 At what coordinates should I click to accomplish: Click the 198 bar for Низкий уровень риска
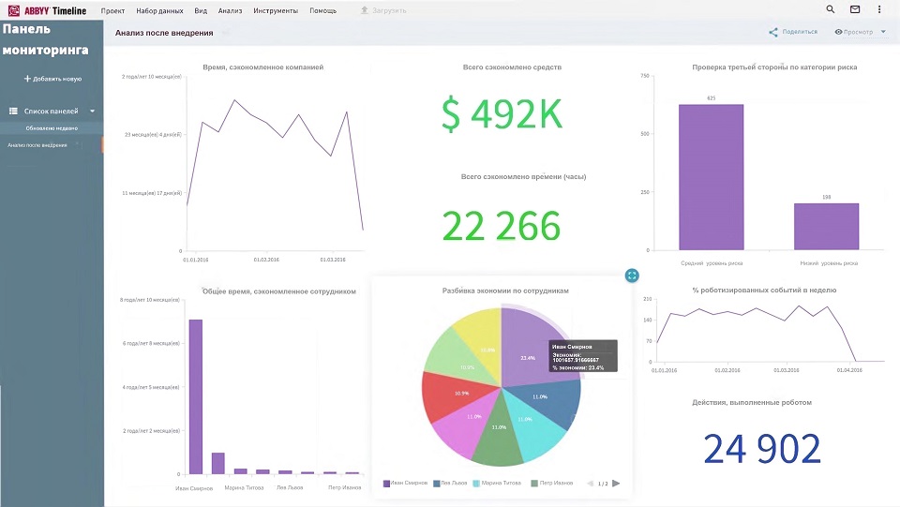827,227
